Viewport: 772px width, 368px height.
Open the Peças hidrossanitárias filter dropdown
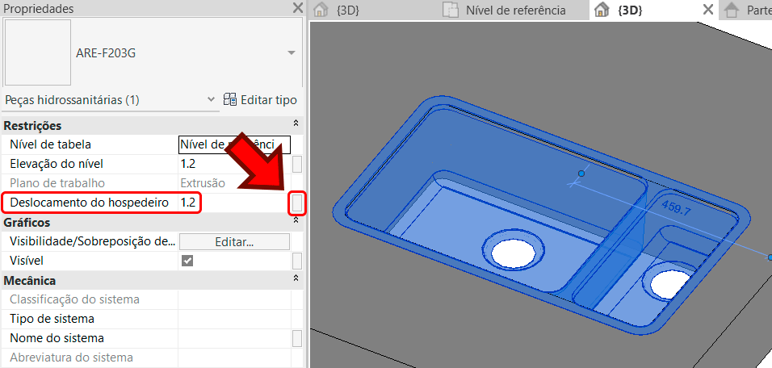coord(211,99)
